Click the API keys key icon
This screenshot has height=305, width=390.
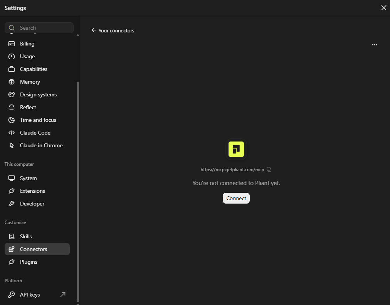(x=12, y=295)
